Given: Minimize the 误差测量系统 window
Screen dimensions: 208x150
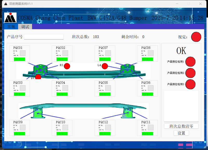Looking at the screenshot, I should pyautogui.click(x=177, y=4).
